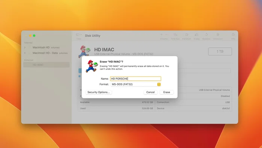Click the Erase confirmation button
Screen dimensions: 262x148
pos(167,92)
